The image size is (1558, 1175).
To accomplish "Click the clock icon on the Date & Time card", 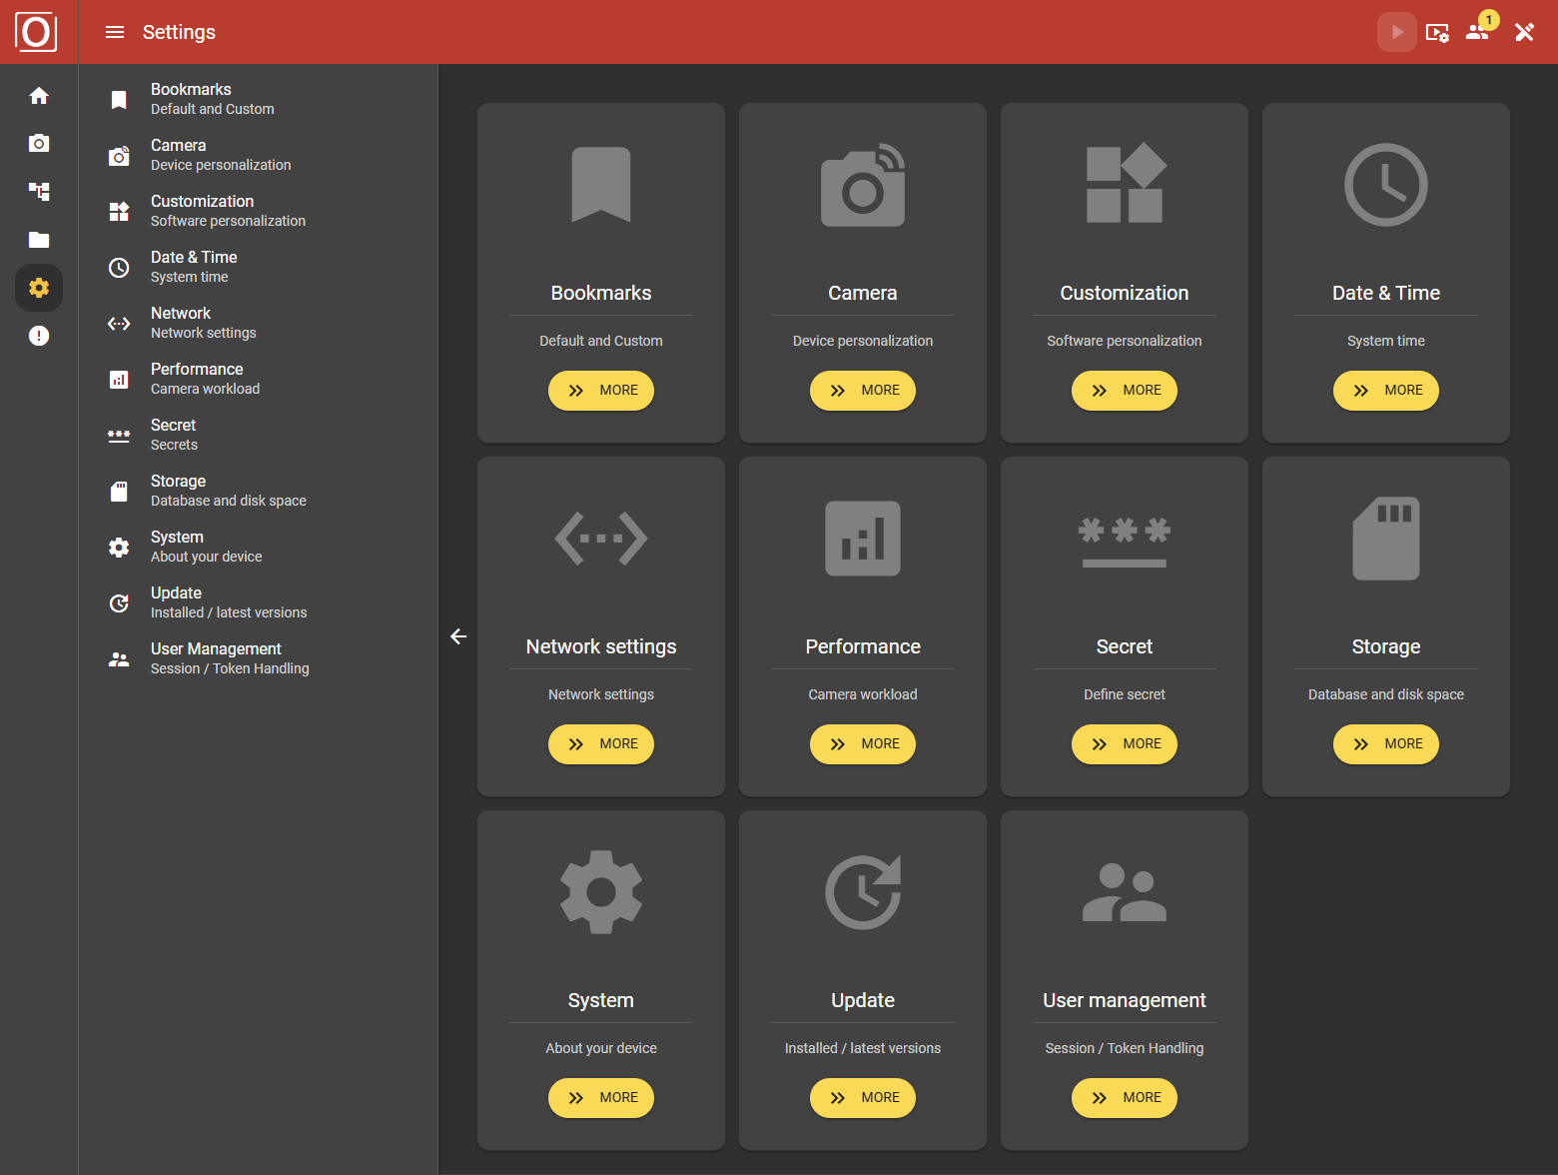I will [x=1386, y=185].
